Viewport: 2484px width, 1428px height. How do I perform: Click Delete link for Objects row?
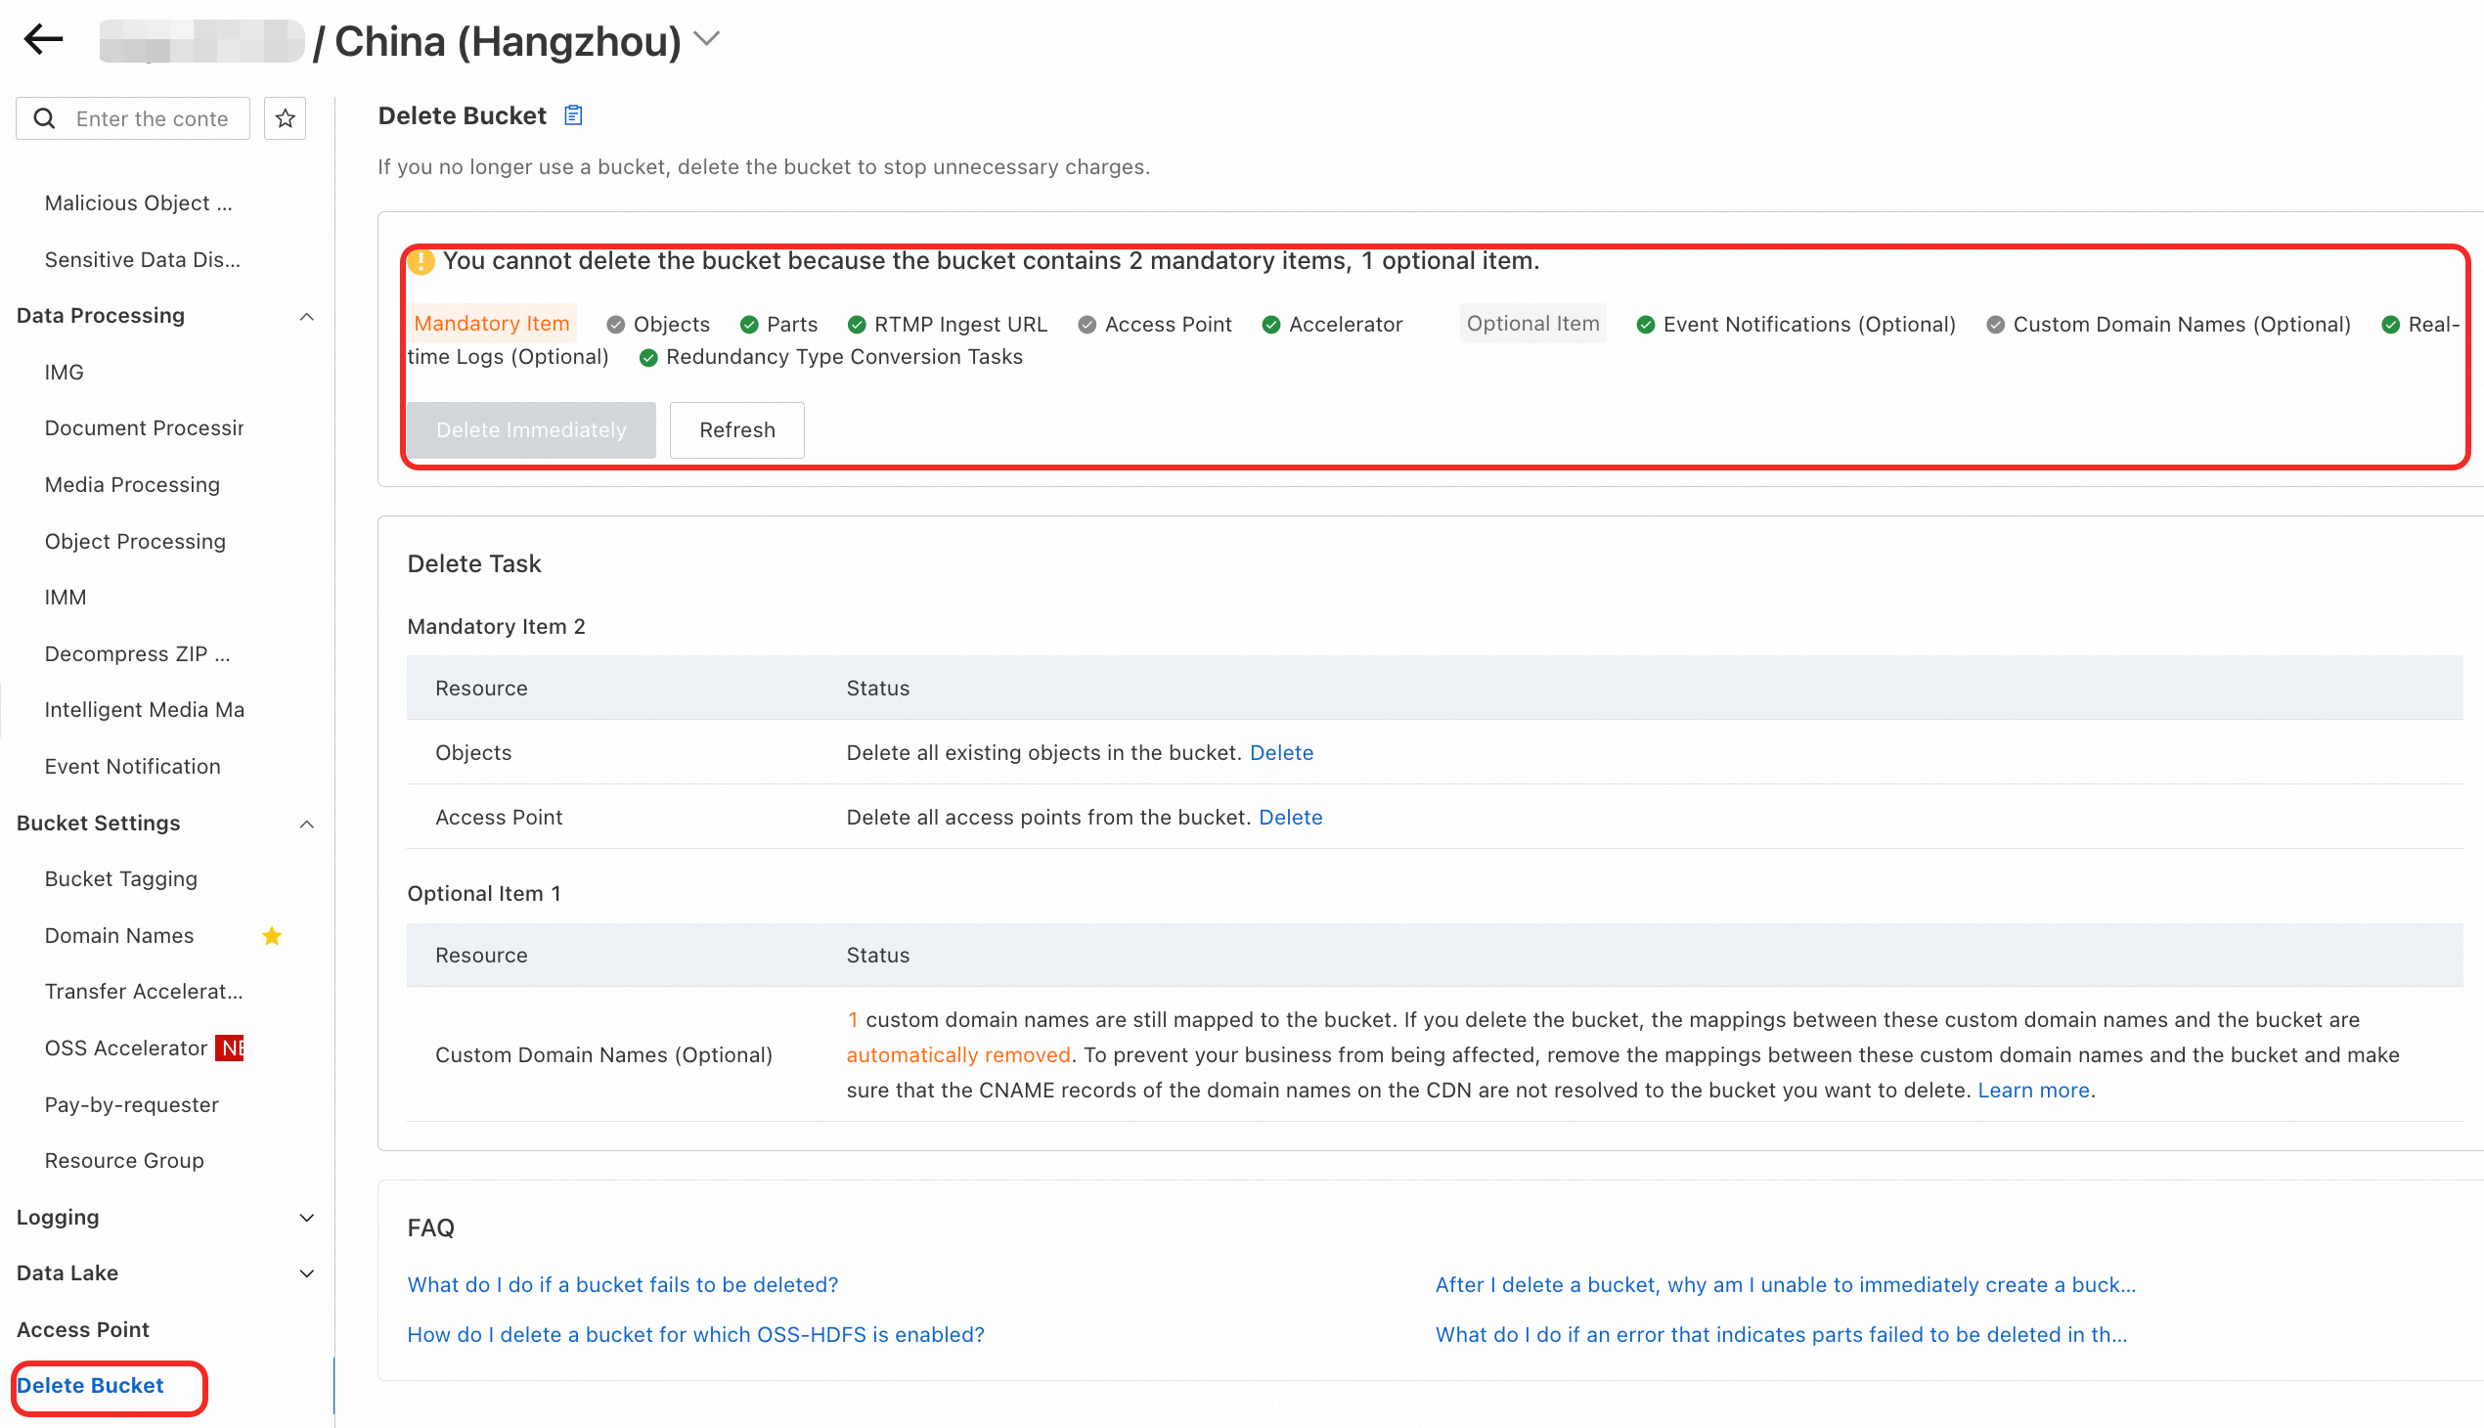[1281, 752]
